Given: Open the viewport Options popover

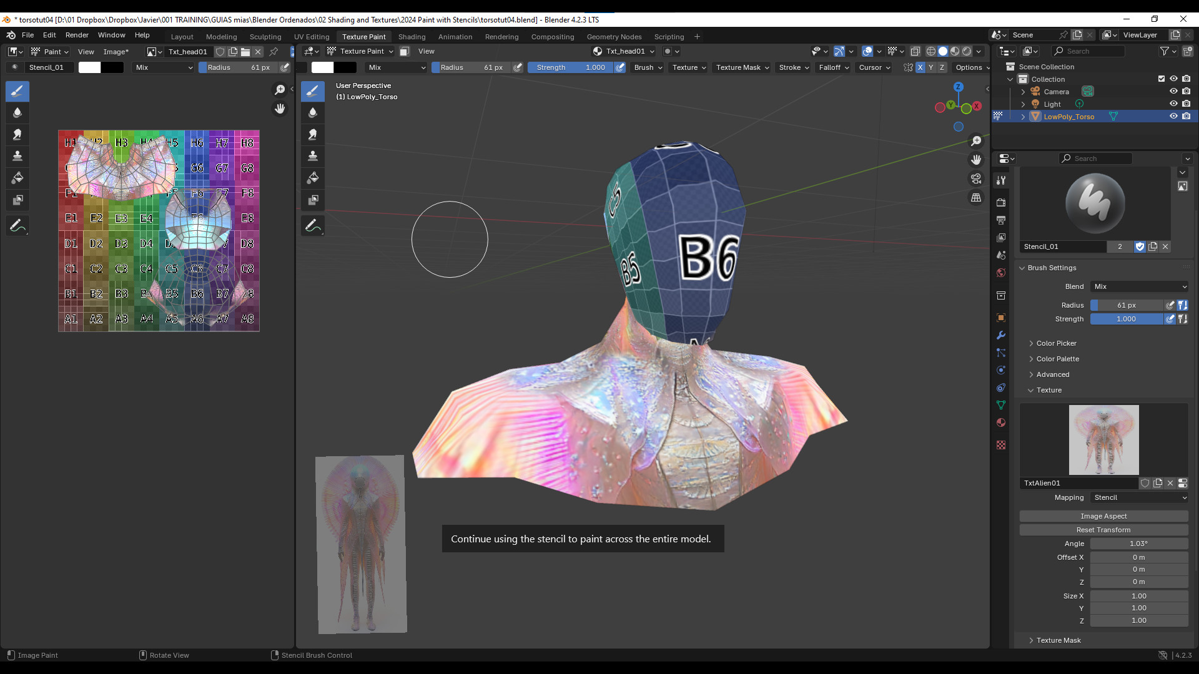Looking at the screenshot, I should tap(972, 67).
